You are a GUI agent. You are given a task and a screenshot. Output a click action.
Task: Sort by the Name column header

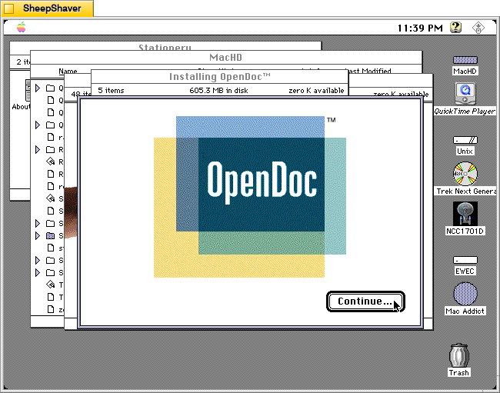pos(68,71)
